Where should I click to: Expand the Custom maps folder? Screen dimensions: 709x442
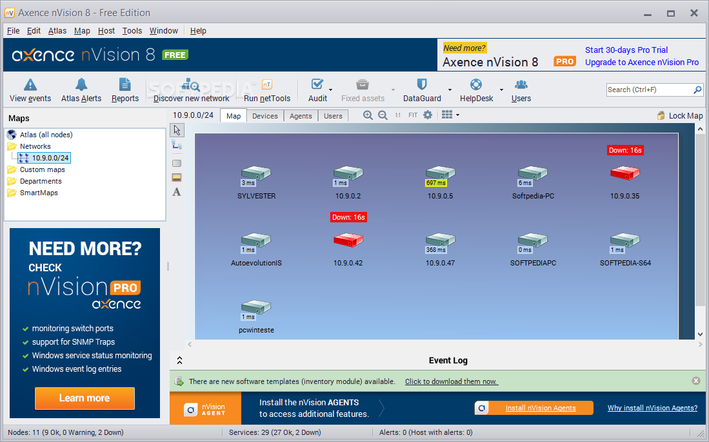12,169
